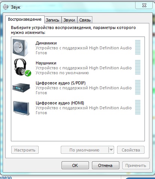Screen dimensions: 155x179
Task: Click the HDMI monitor device icon
Action: [x=21, y=108]
